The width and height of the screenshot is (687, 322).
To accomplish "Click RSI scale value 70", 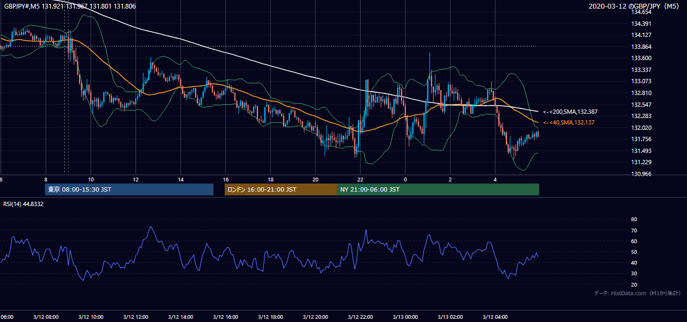I will tap(634, 230).
